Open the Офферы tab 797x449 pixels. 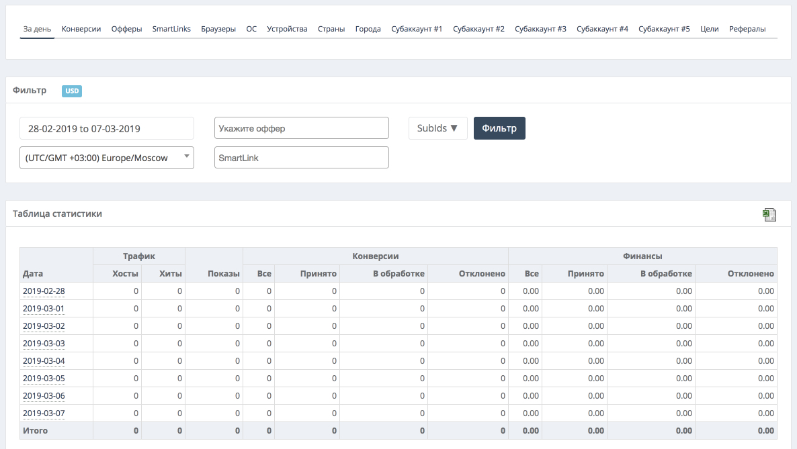tap(126, 29)
